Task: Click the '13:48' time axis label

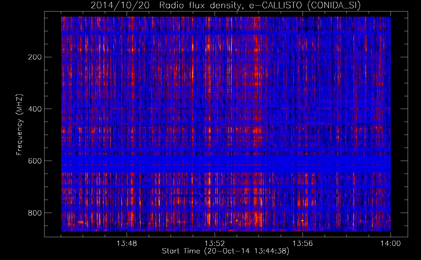Action: 127,244
